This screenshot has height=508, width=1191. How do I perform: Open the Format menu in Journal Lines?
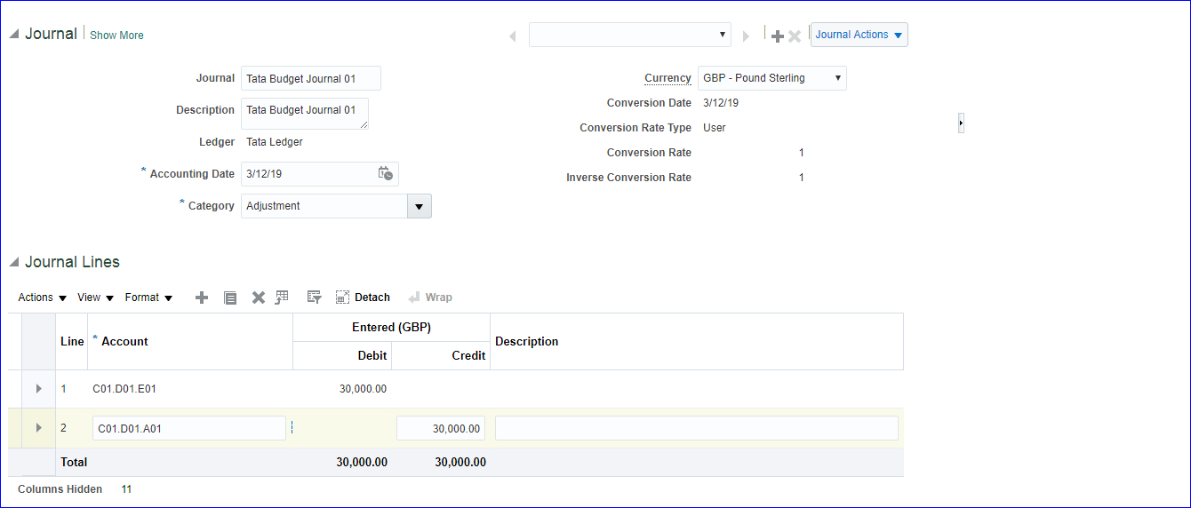pos(148,298)
